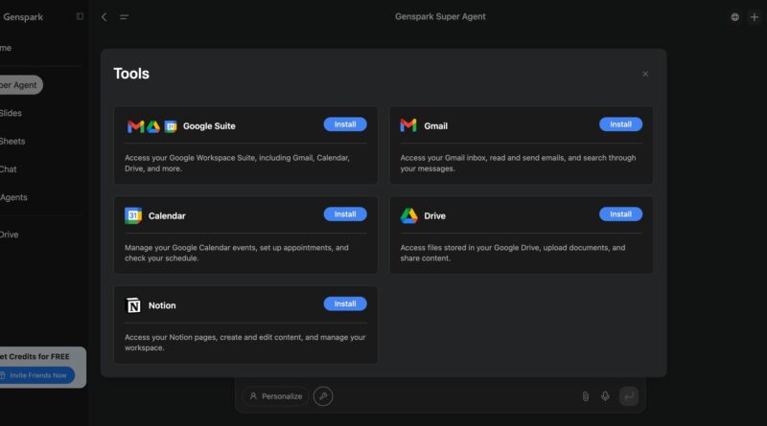Open the tools wrench icon below dialog
The width and height of the screenshot is (767, 426).
(323, 396)
